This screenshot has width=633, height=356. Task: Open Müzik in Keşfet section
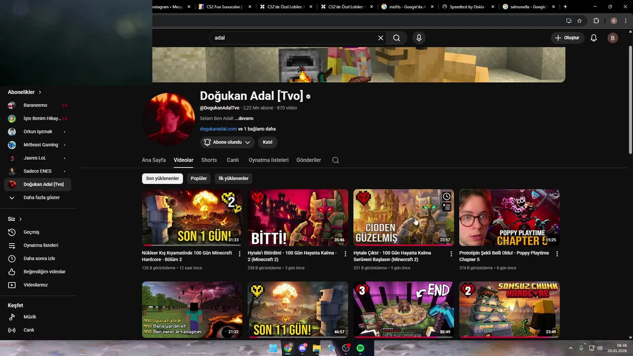[38, 317]
